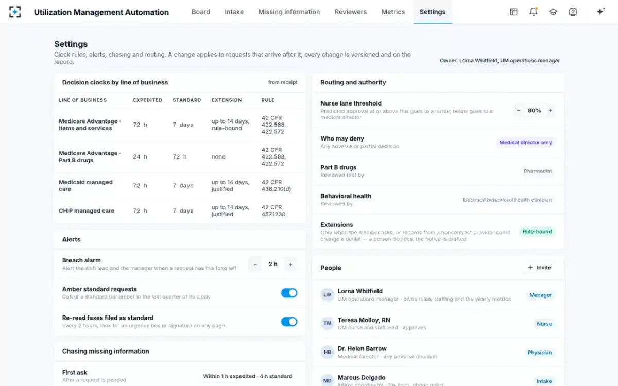Click the Part B drugs 'none' extension
Viewport: 618px width, 386px height.
click(x=218, y=157)
